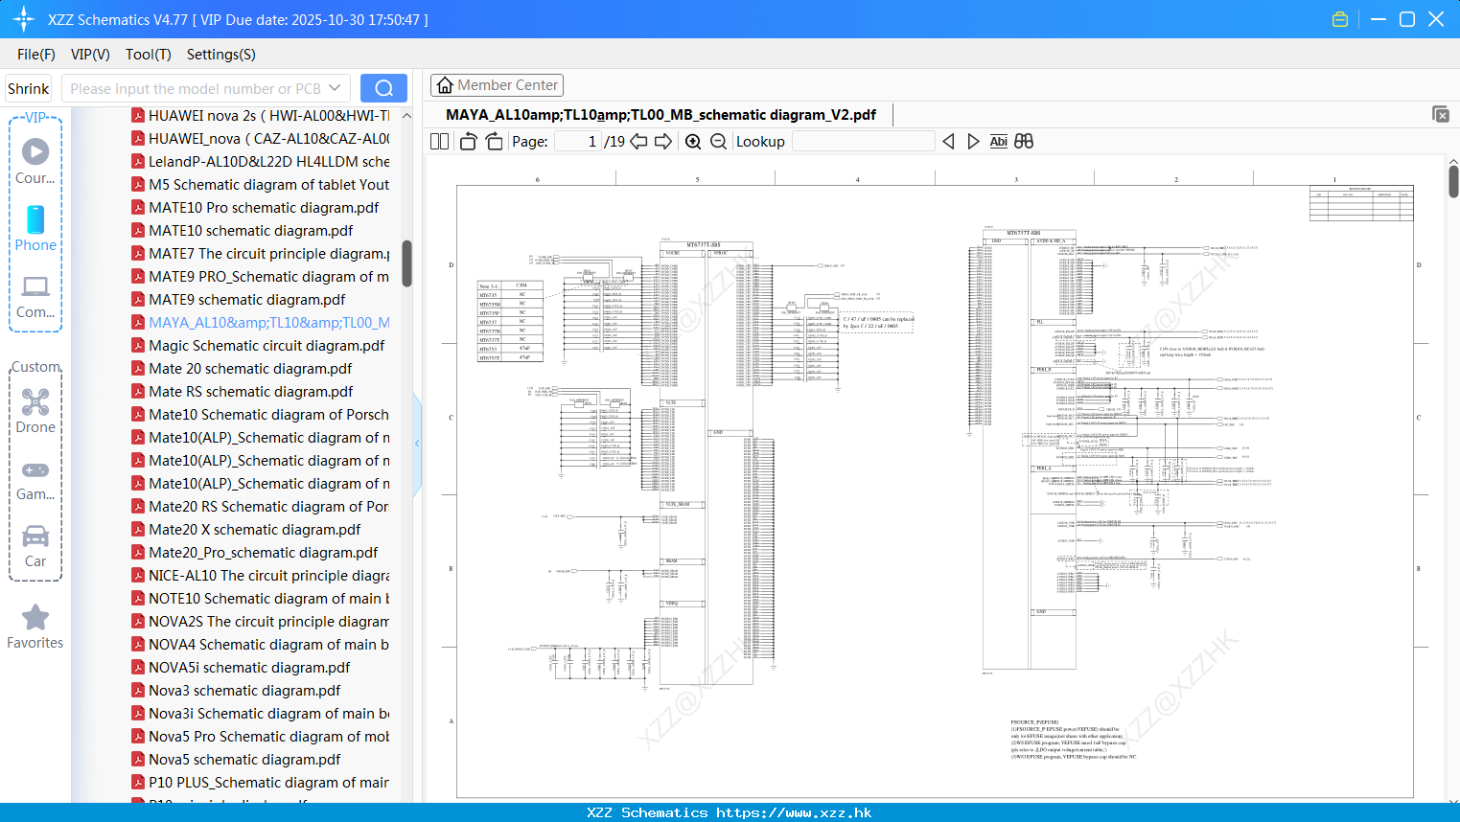The image size is (1460, 822).
Task: Open Mate 20 schematic diagram.pdf
Action: pyautogui.click(x=241, y=368)
